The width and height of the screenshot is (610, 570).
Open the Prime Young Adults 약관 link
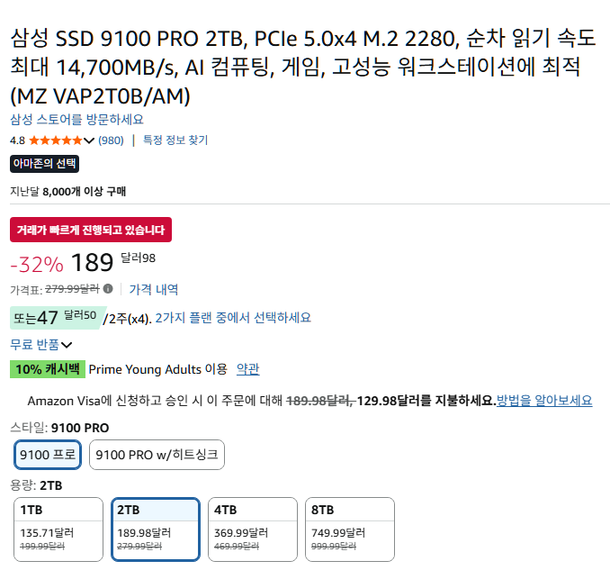[247, 369]
